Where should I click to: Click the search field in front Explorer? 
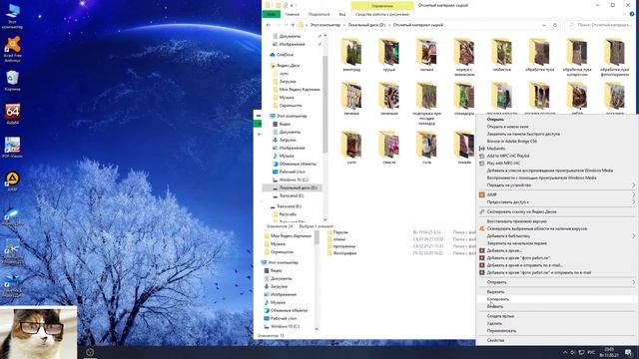pyautogui.click(x=599, y=25)
